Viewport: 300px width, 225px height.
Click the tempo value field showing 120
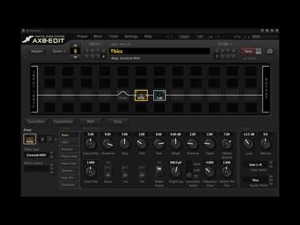point(210,37)
